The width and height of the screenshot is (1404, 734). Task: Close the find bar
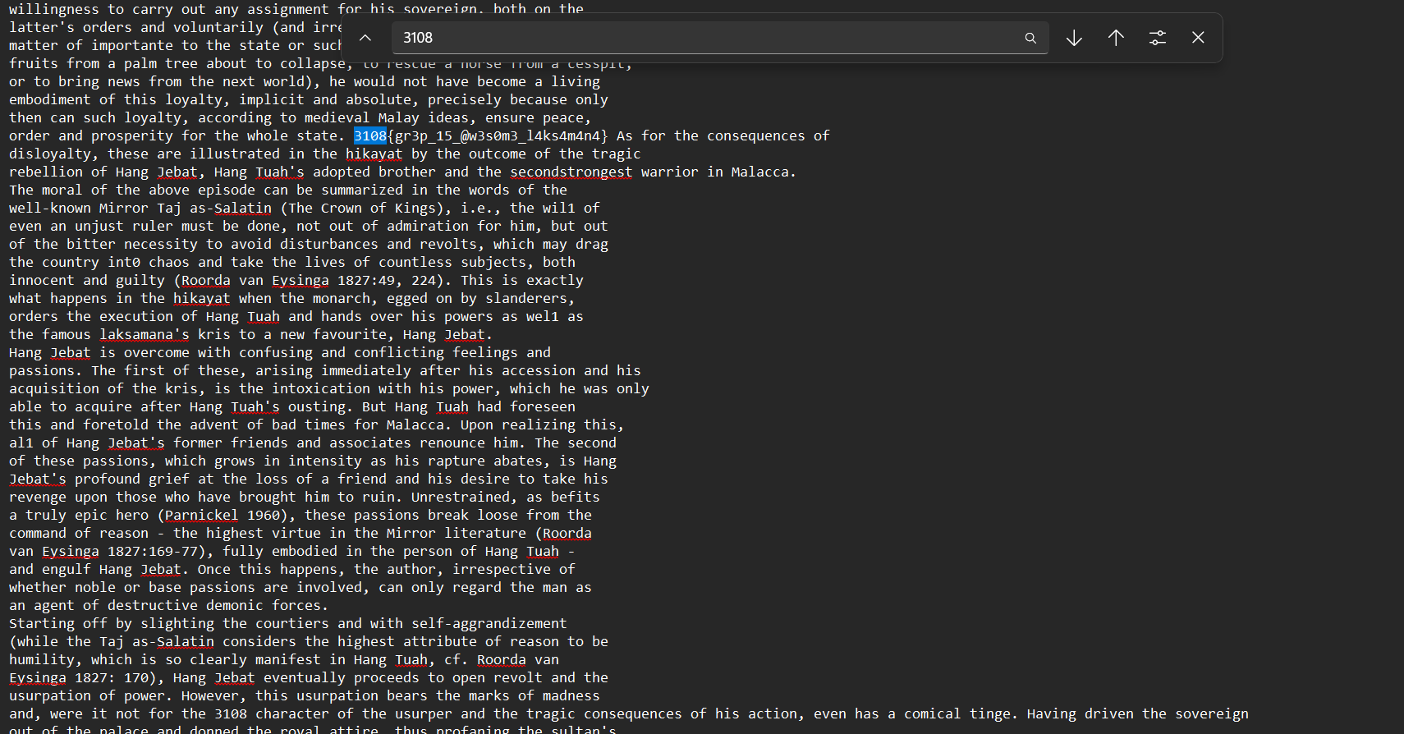click(x=1198, y=38)
